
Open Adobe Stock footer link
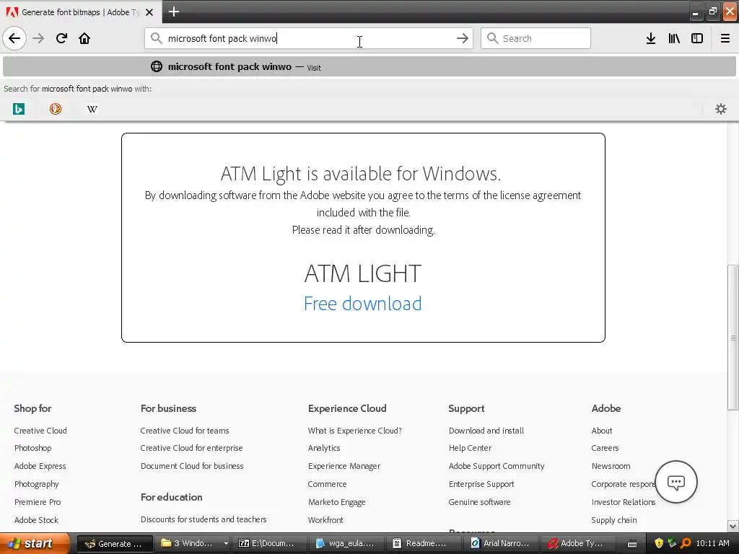36,520
